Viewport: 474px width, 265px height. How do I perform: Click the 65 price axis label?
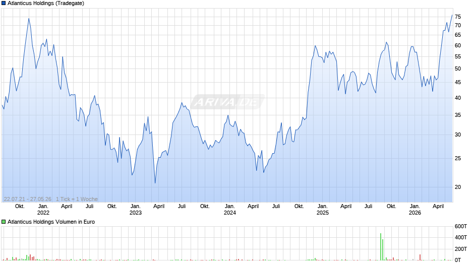458,35
